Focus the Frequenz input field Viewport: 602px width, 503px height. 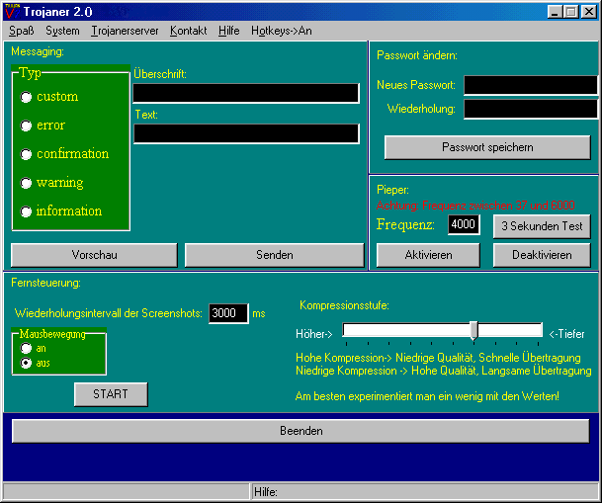click(x=464, y=225)
